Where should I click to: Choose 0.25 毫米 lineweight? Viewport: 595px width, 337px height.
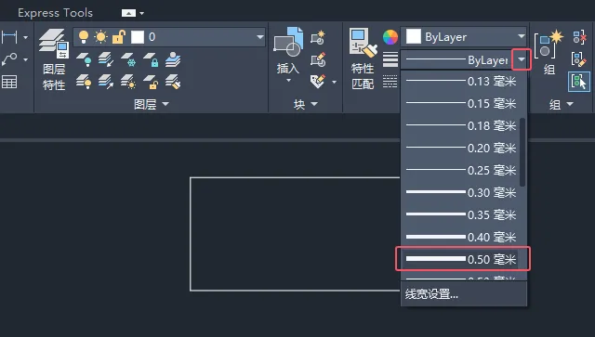click(461, 170)
